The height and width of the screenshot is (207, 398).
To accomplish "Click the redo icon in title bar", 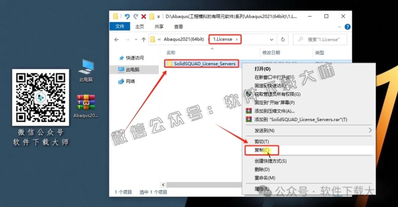I will click(x=136, y=16).
